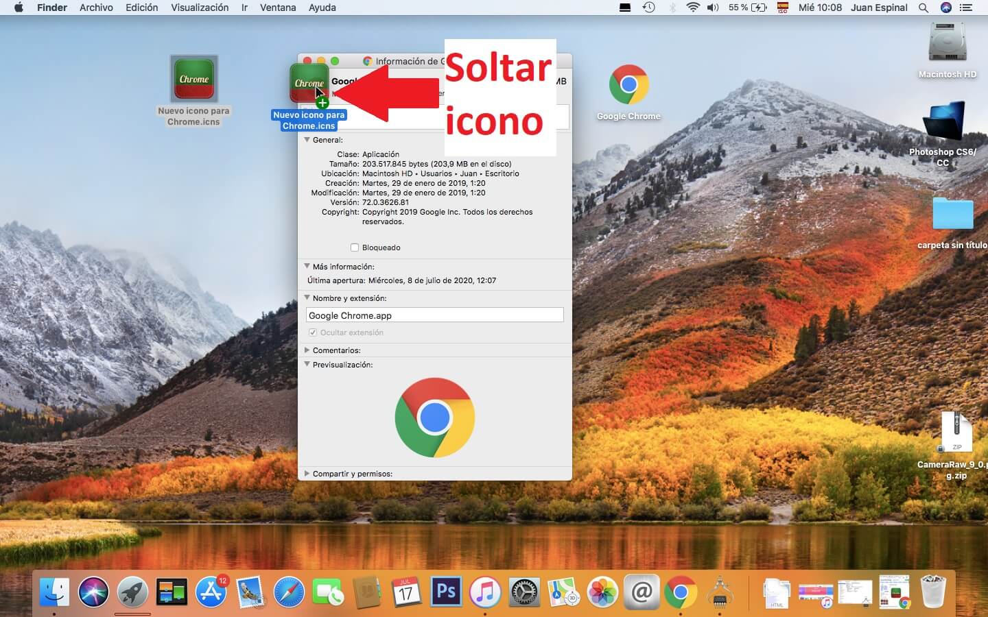Open Maps in the Dock
This screenshot has height=617, width=988.
[x=563, y=591]
